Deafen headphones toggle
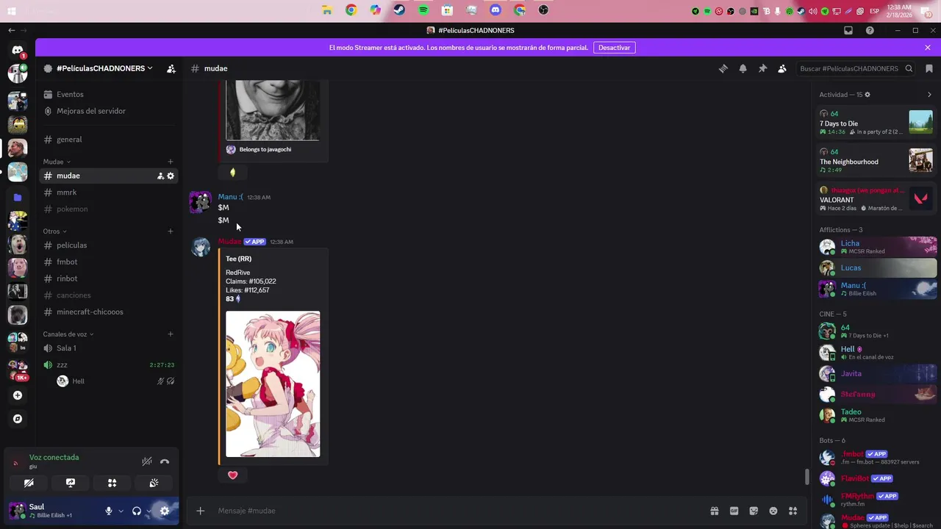This screenshot has height=529, width=941. (x=137, y=511)
